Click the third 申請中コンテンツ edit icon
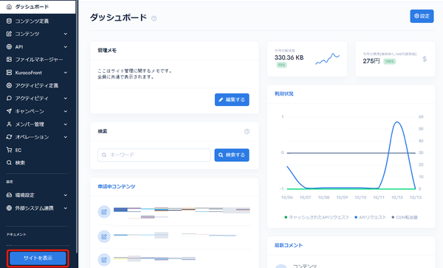The height and width of the screenshot is (268, 443). point(104,260)
